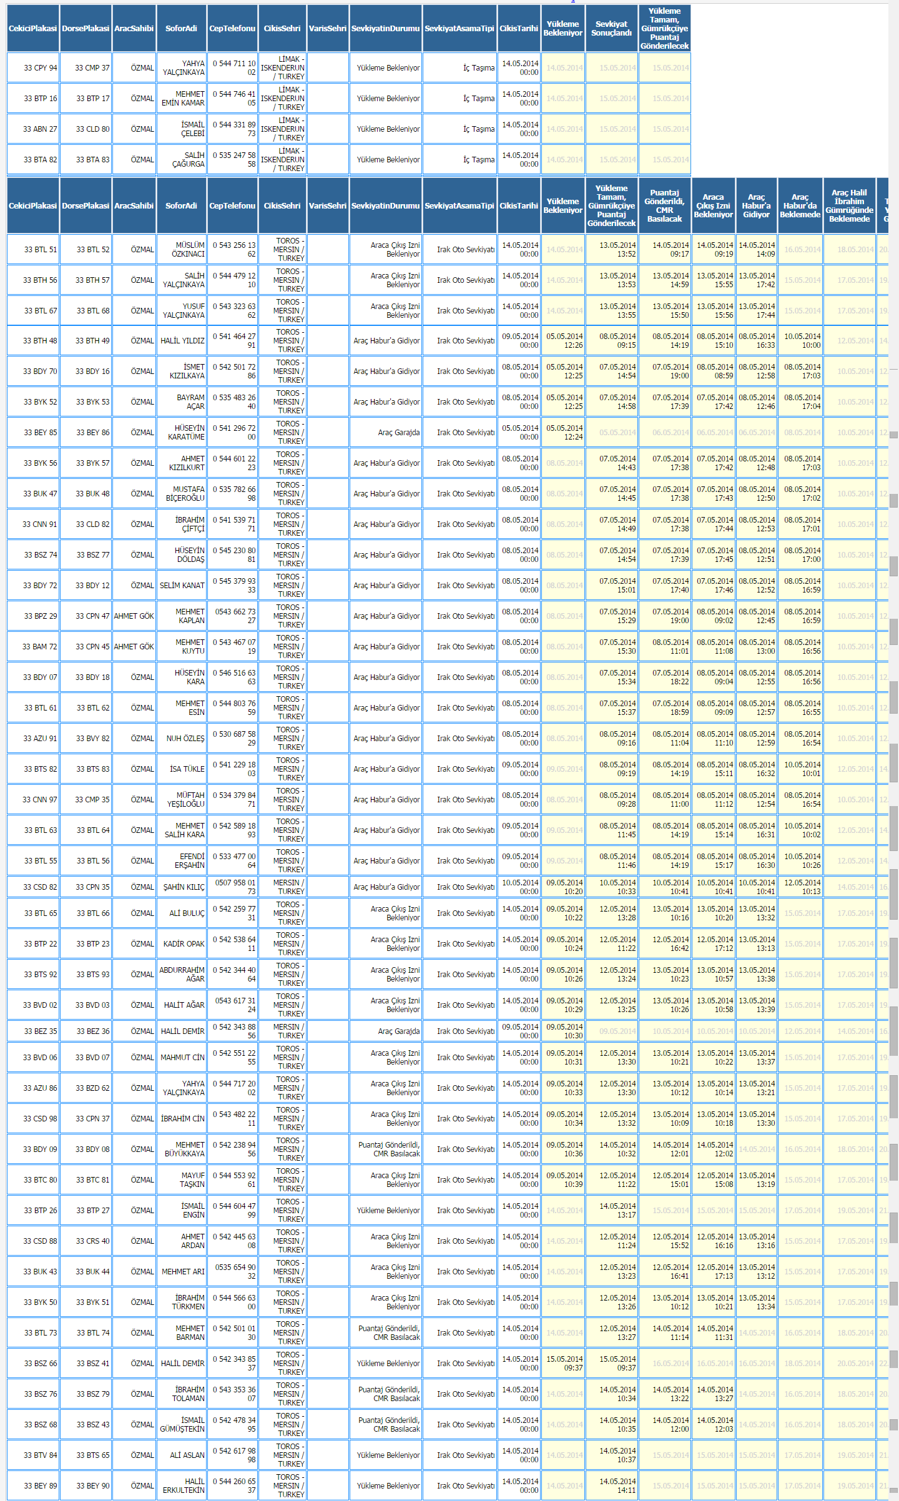Click driver cell "ALİ ASLAN"
The height and width of the screenshot is (1501, 899).
pyautogui.click(x=181, y=1455)
